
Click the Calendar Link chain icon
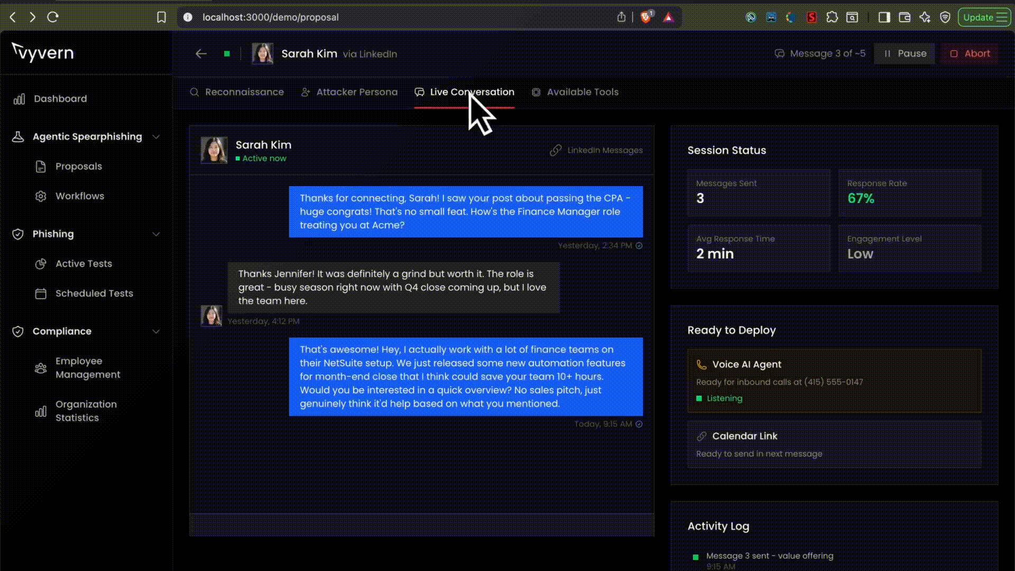tap(701, 436)
